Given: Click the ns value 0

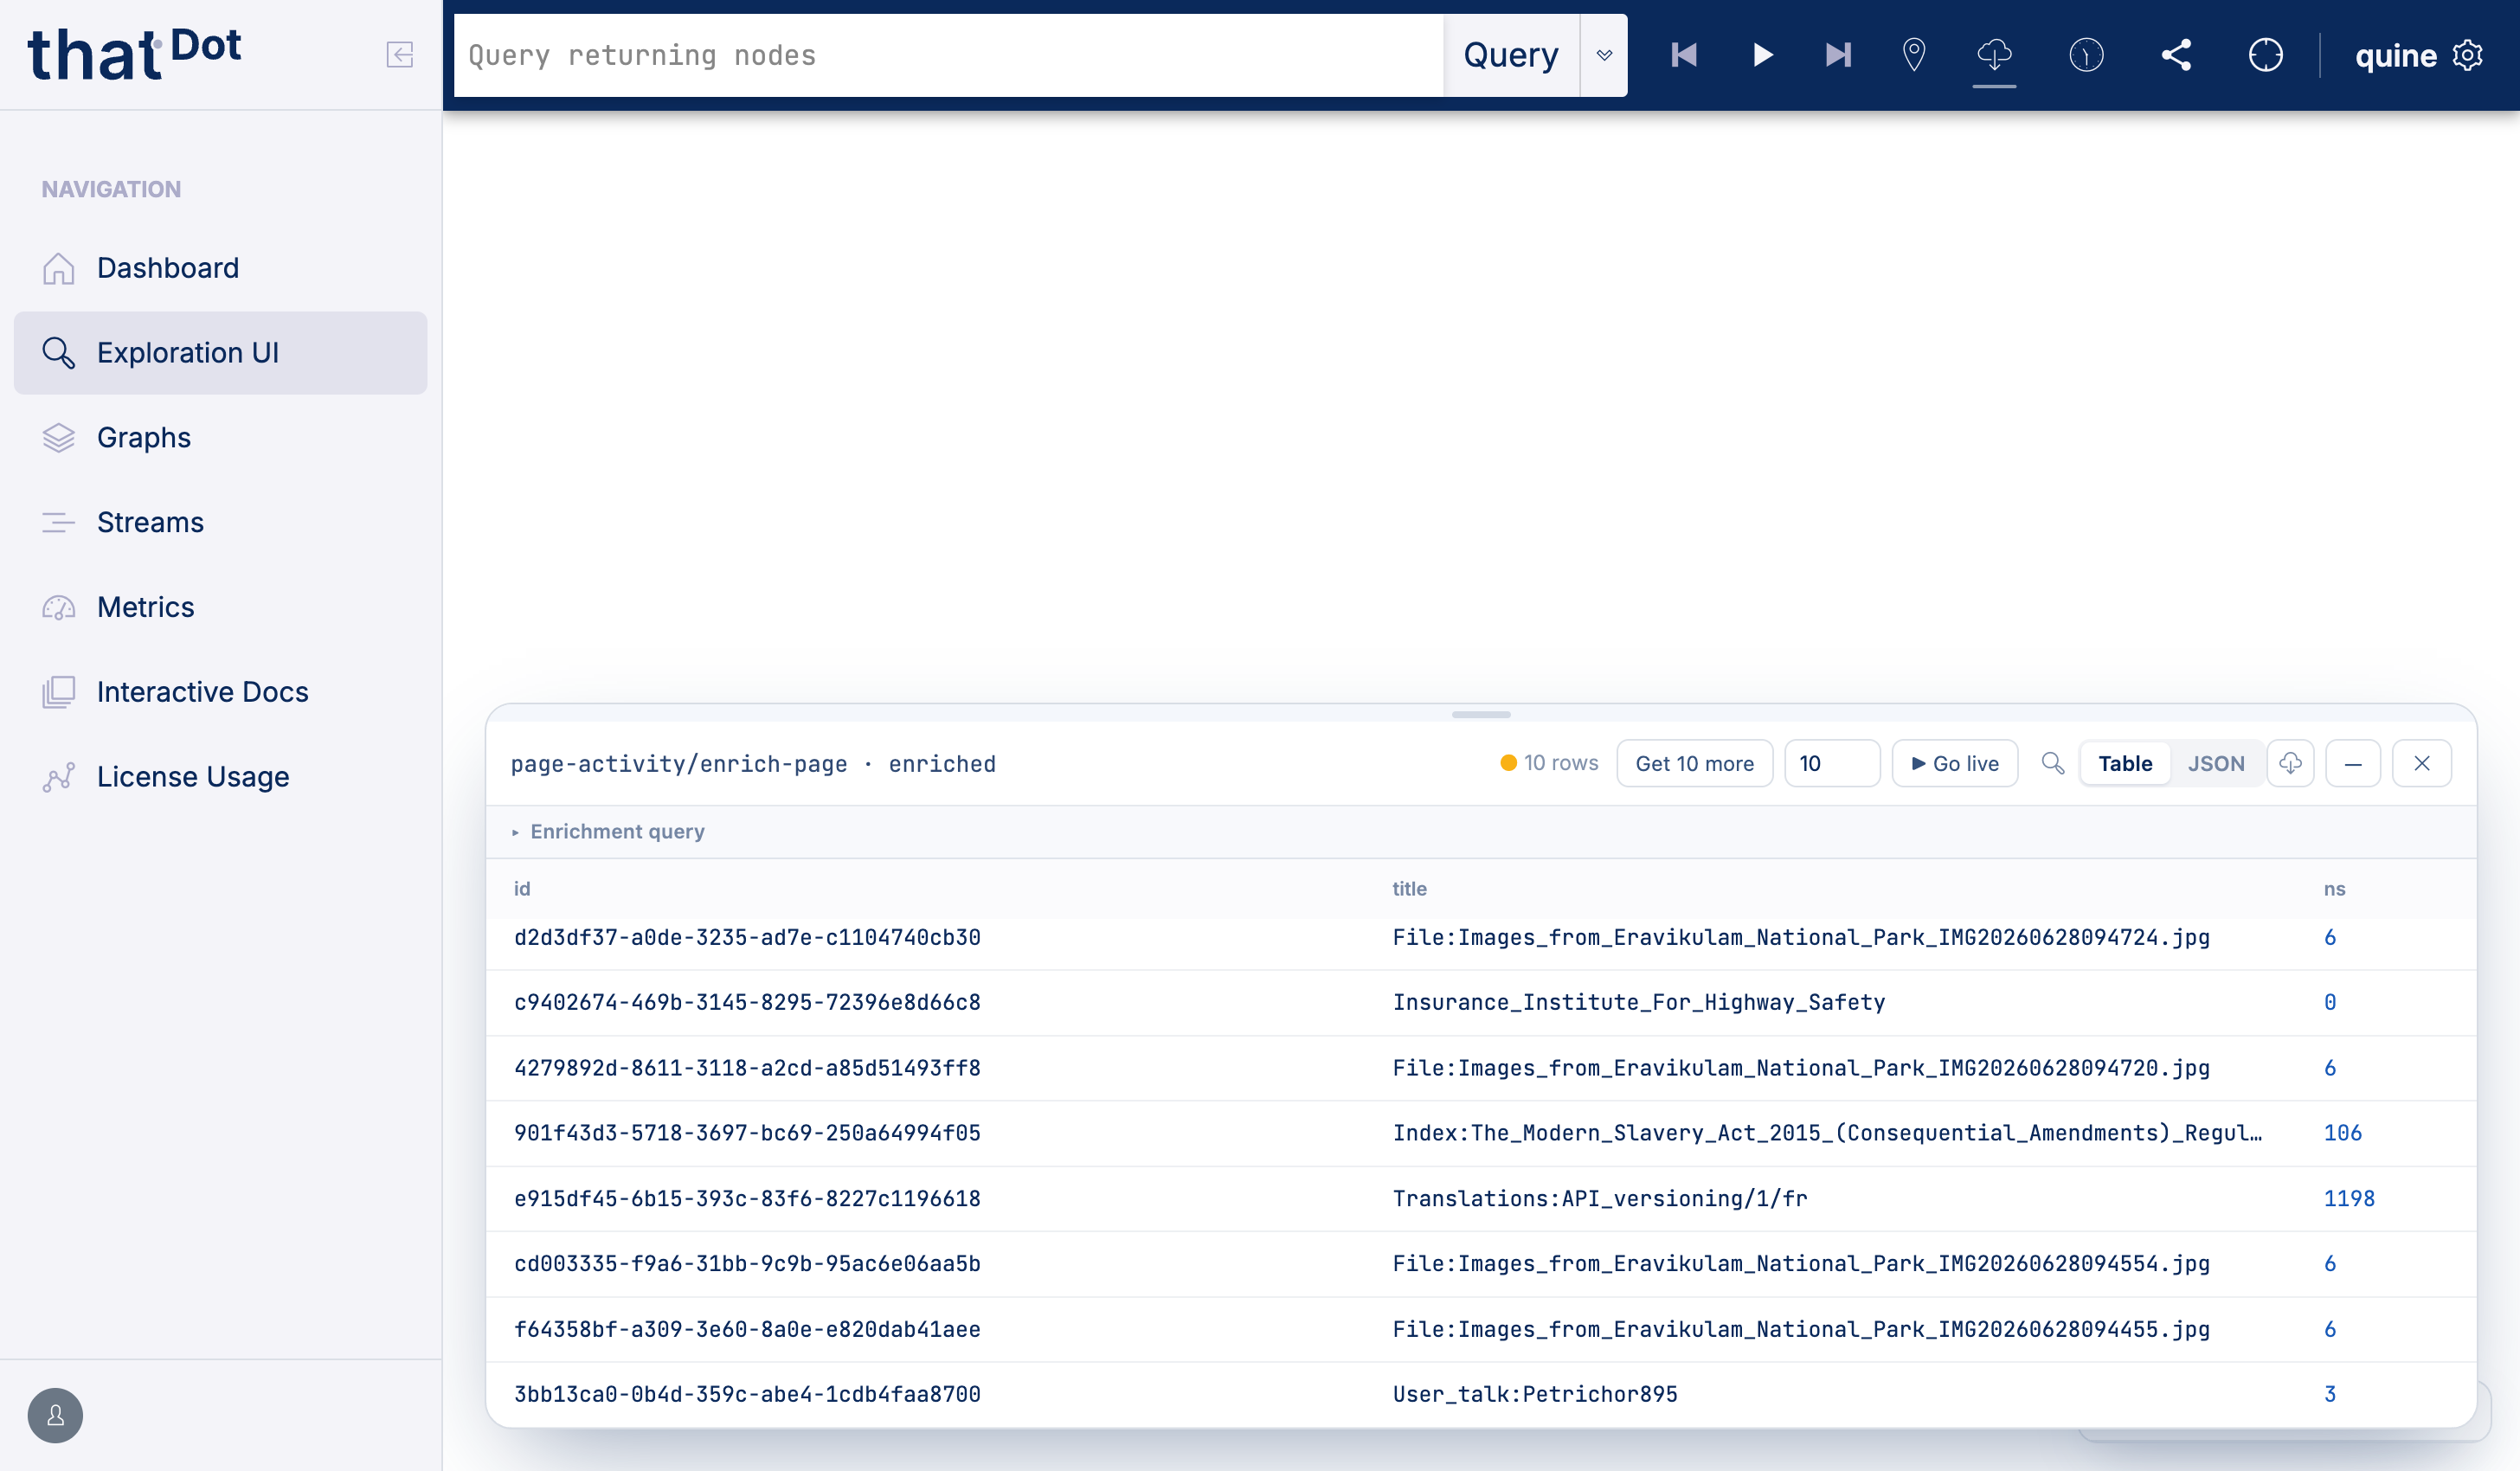Looking at the screenshot, I should click(x=2329, y=1002).
